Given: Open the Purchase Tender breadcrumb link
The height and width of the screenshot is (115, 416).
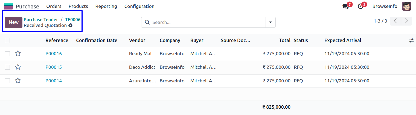Looking at the screenshot, I should 41,20.
